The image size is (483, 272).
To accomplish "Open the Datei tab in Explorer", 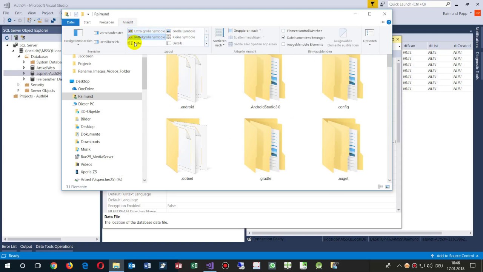I will tap(71, 22).
